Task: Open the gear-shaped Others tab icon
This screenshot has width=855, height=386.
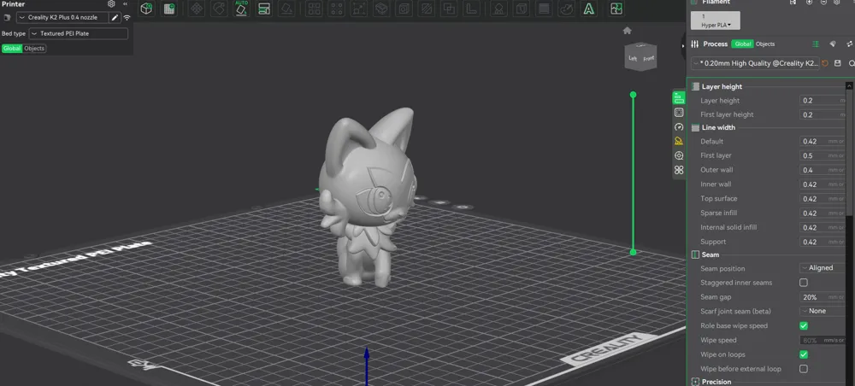Action: (679, 155)
